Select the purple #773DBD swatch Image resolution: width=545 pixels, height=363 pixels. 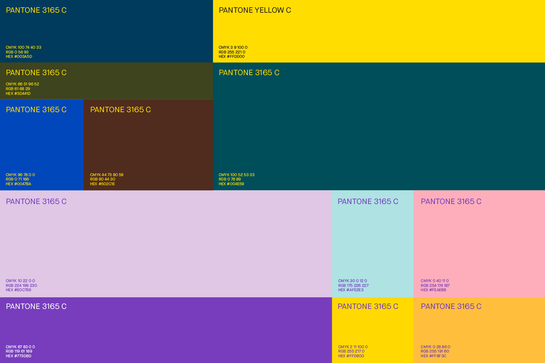(x=166, y=330)
